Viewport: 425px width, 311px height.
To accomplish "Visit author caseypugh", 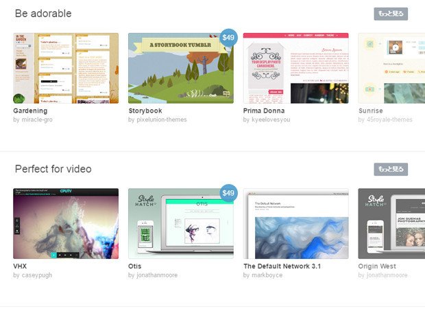I will click(x=36, y=275).
